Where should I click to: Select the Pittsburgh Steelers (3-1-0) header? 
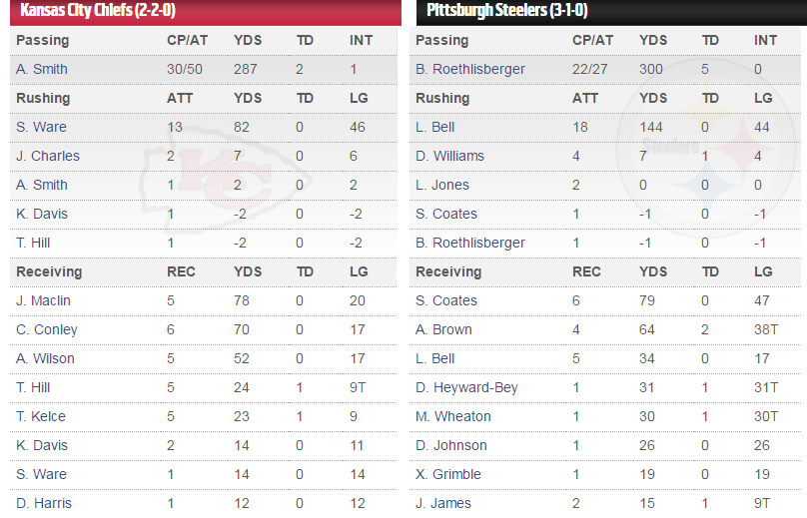coord(506,11)
